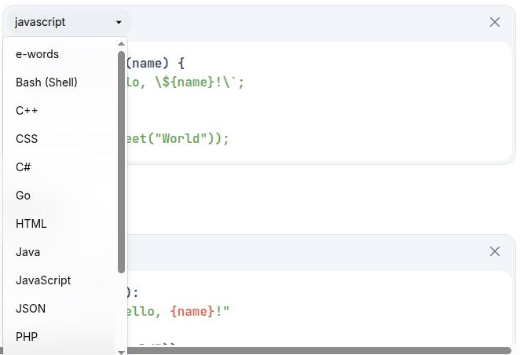
Task: Click the \${name}!\` template string line
Action: coord(185,82)
